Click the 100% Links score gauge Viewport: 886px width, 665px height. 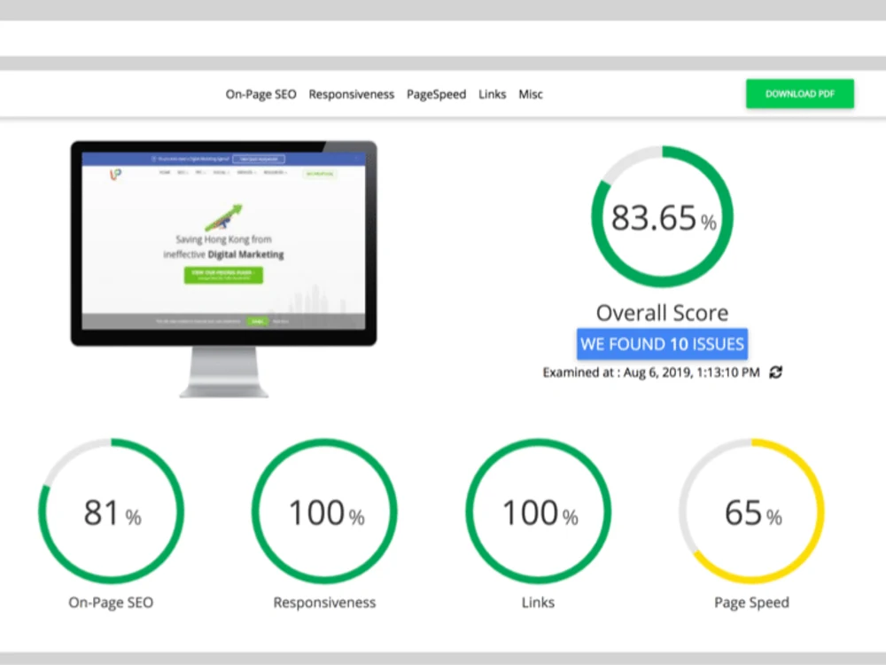pos(538,511)
